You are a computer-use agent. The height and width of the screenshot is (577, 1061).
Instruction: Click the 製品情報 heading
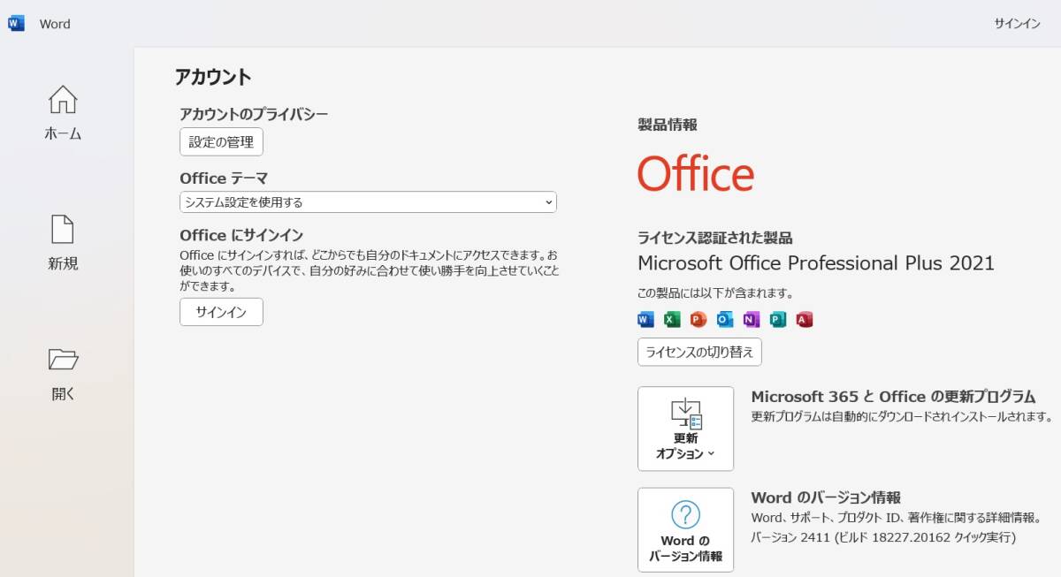click(x=668, y=125)
